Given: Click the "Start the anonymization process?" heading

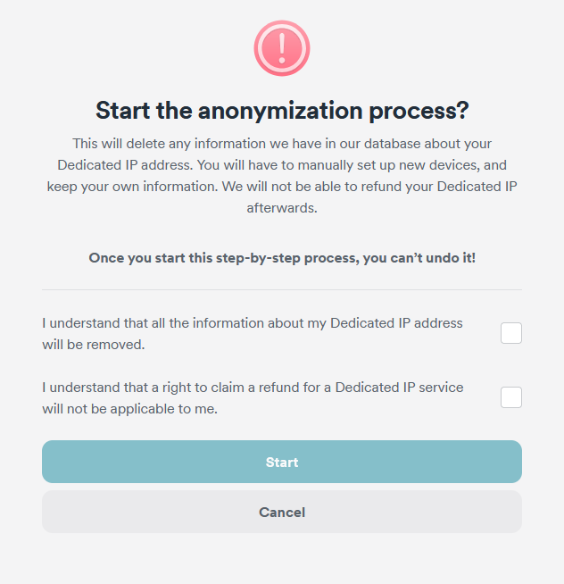Looking at the screenshot, I should (282, 111).
